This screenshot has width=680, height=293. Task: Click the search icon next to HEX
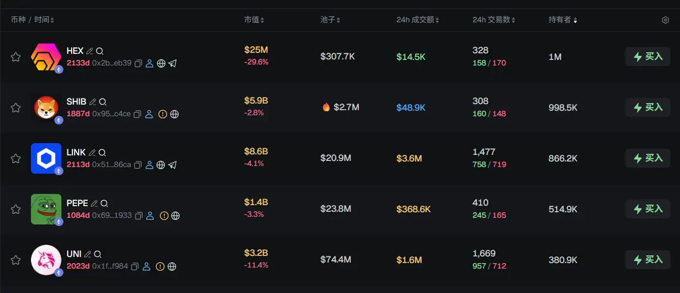pos(100,51)
